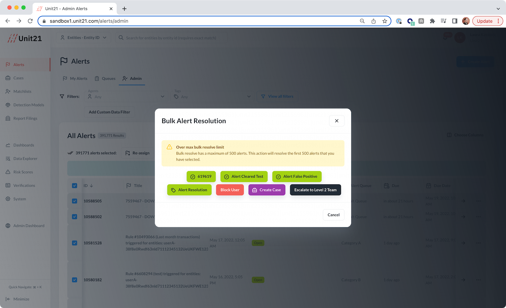506x308 pixels.
Task: Click the address bar URL
Action: (89, 21)
